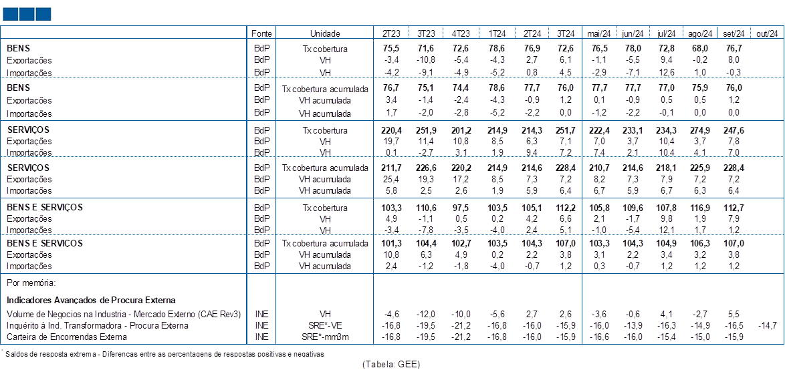The image size is (785, 370).
Task: Select the value -14,7 under out/24
Action: pos(768,325)
